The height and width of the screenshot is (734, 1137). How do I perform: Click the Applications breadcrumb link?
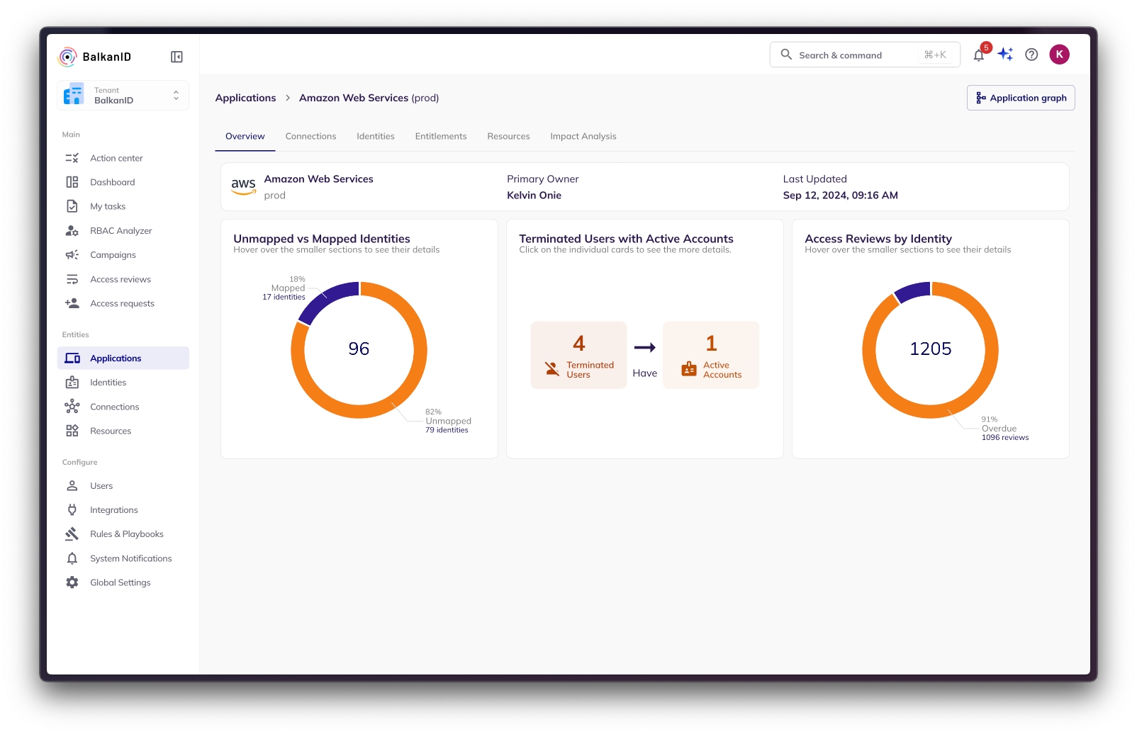[245, 98]
